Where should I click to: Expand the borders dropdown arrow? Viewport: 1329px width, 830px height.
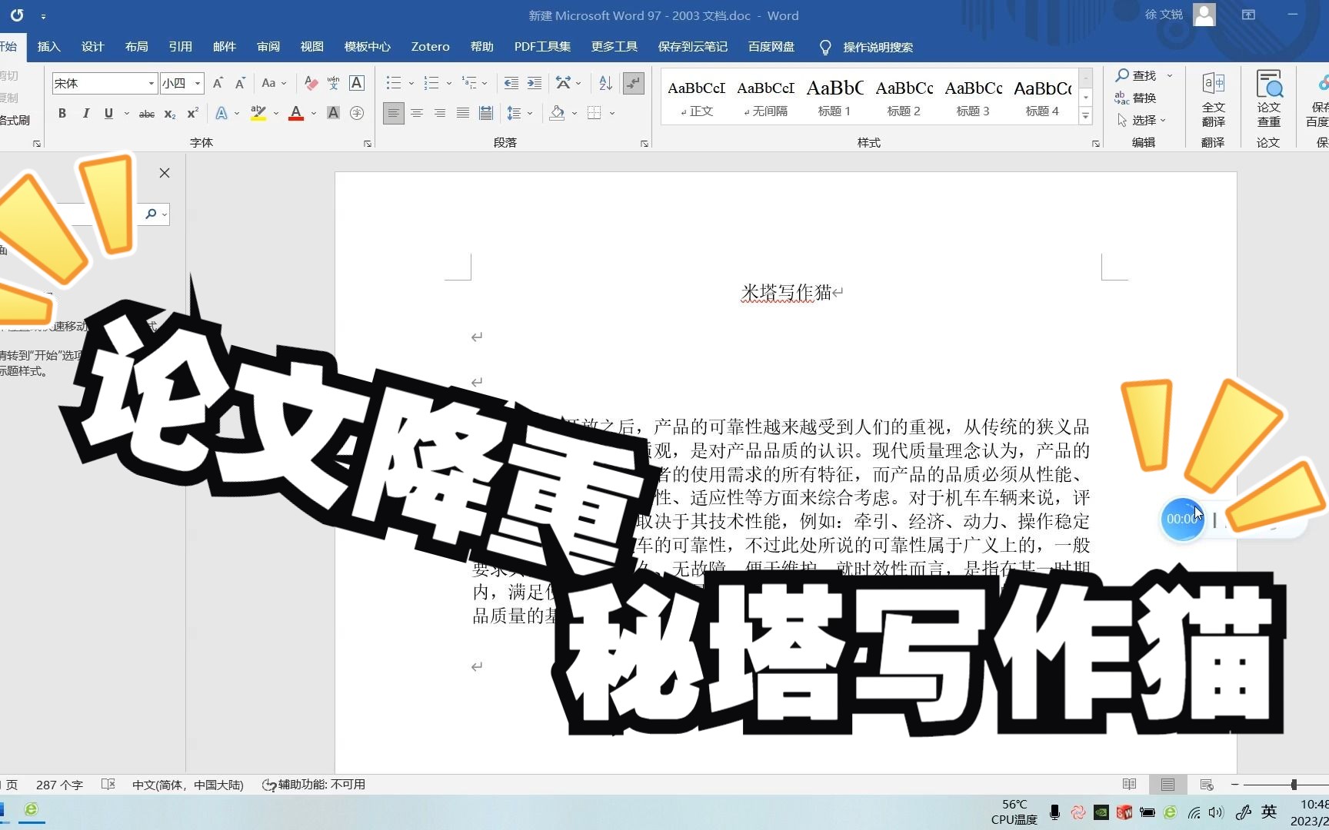612,114
